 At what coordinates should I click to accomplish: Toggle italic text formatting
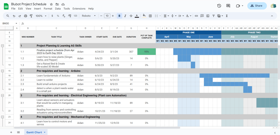pyautogui.click(x=125, y=16)
